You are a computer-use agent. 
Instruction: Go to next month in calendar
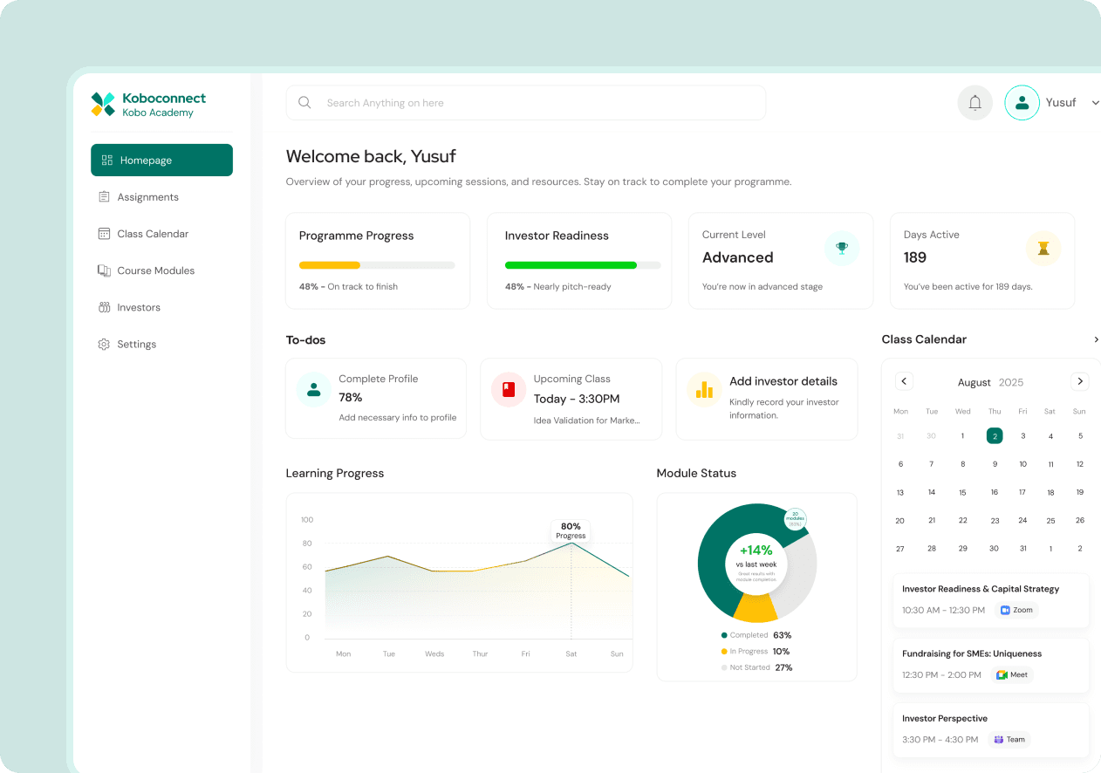[x=1080, y=381]
